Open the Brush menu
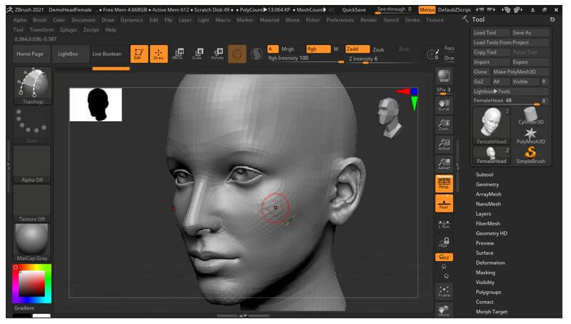The width and height of the screenshot is (571, 324). (40, 20)
